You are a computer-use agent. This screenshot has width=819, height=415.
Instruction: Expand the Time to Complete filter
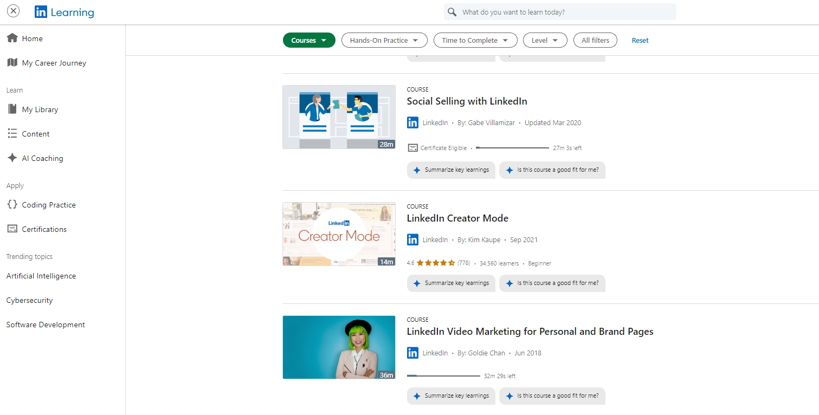(475, 40)
